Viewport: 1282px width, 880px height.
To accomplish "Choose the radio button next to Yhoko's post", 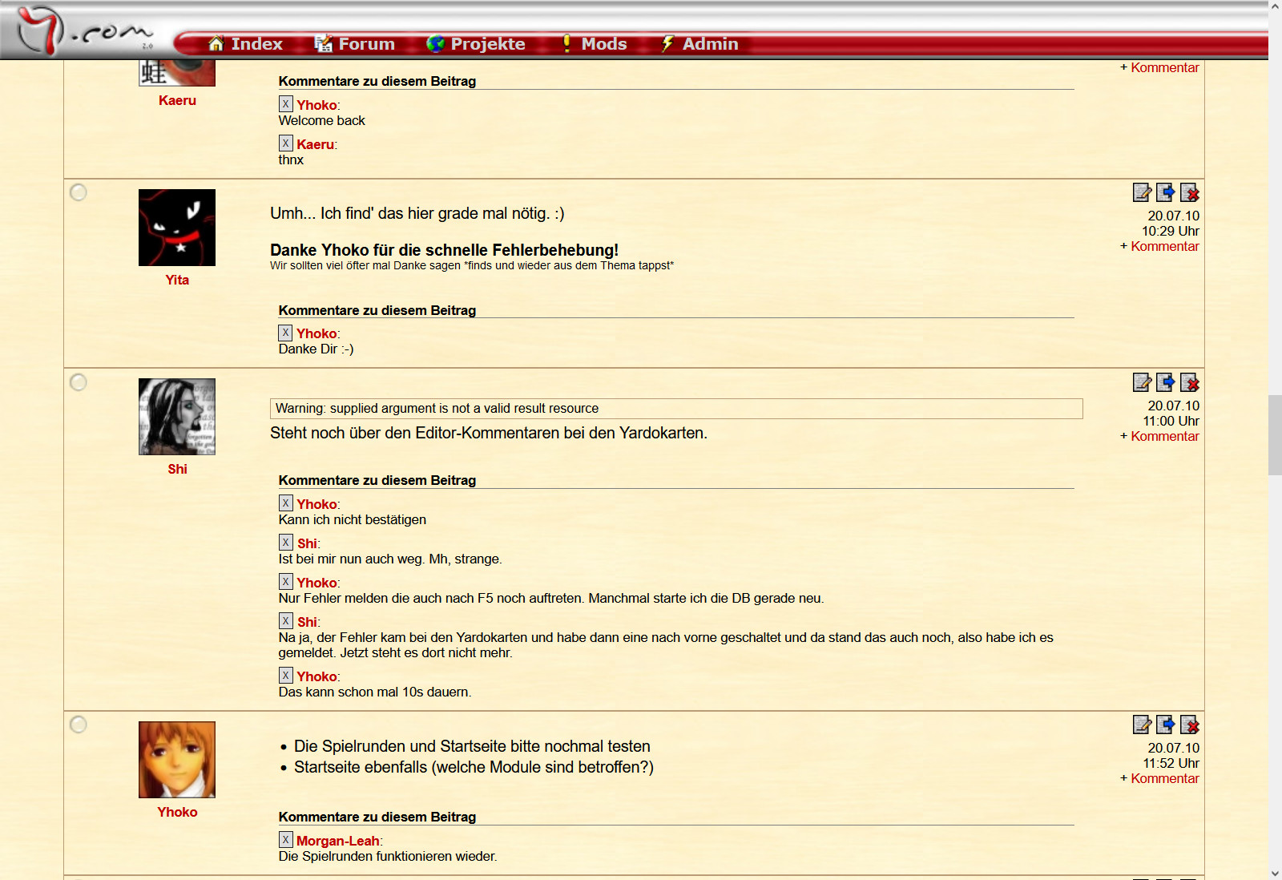I will (x=79, y=725).
